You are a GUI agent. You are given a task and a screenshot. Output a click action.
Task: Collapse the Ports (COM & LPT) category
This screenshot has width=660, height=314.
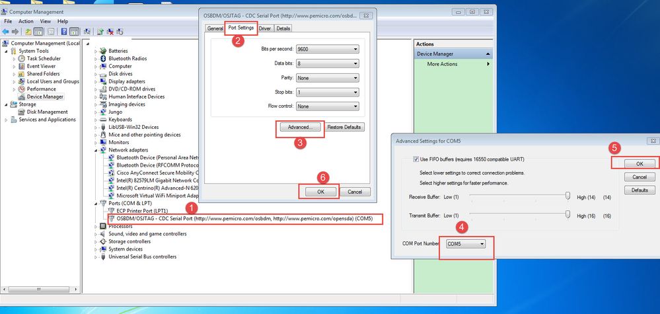point(96,204)
